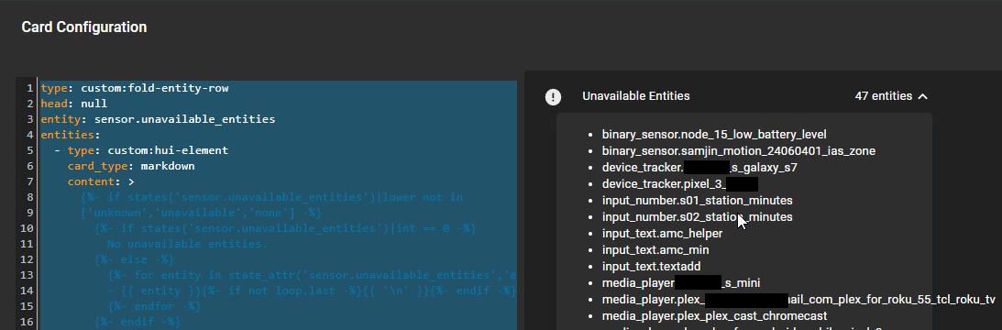Screen dimensions: 1002x330
Task: Click the for entity in state_attr code line
Action: 312,275
